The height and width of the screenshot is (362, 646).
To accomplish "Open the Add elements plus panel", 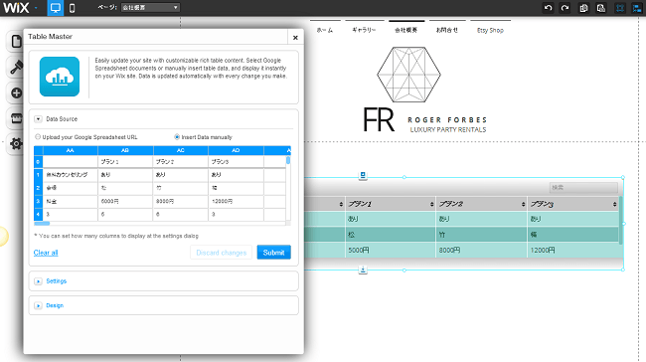I will coord(16,92).
